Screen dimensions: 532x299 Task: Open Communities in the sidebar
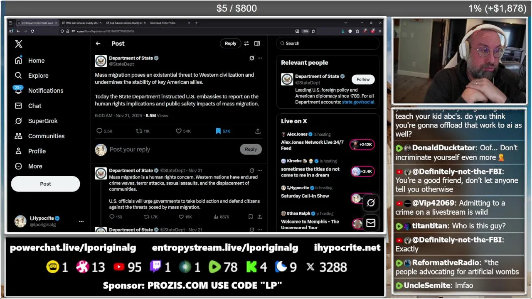39,136
